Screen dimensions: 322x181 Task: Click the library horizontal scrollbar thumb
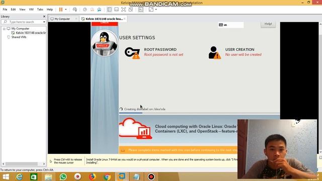(21, 164)
